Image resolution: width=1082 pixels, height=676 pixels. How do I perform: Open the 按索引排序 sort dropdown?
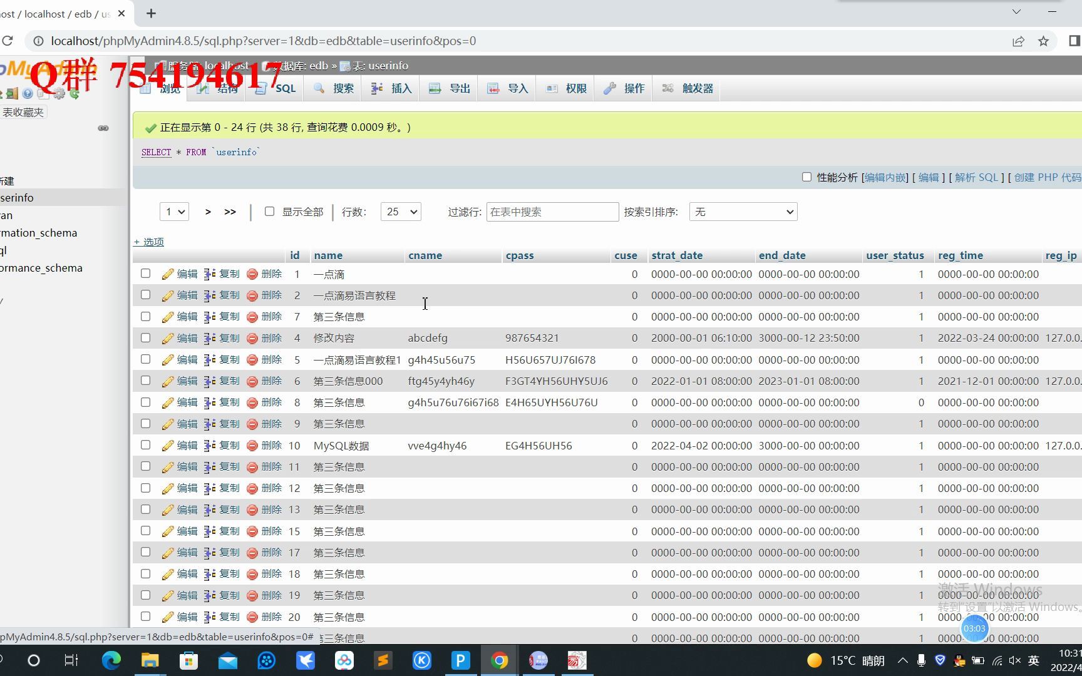tap(742, 212)
